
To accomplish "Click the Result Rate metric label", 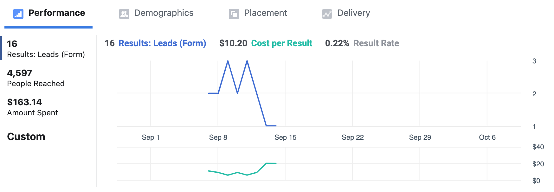I will click(376, 43).
